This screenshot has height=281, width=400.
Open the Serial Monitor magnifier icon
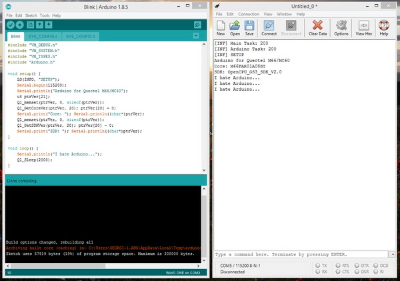(x=197, y=25)
